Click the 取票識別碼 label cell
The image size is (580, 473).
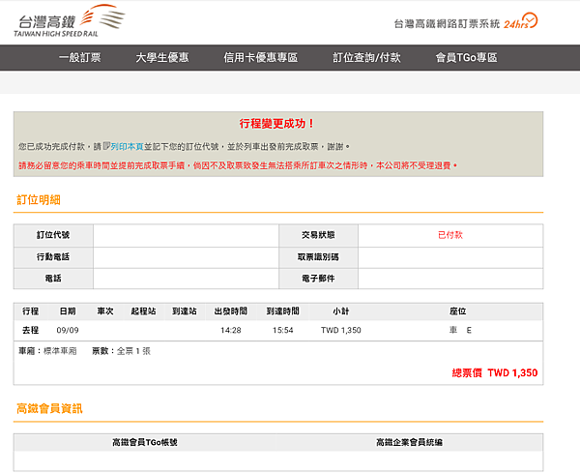pyautogui.click(x=318, y=257)
